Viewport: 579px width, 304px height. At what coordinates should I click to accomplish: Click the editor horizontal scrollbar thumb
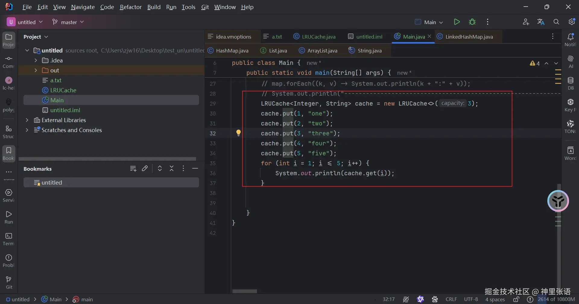[245, 291]
